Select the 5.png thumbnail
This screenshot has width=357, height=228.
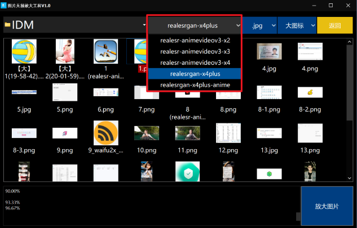pyautogui.click(x=65, y=92)
